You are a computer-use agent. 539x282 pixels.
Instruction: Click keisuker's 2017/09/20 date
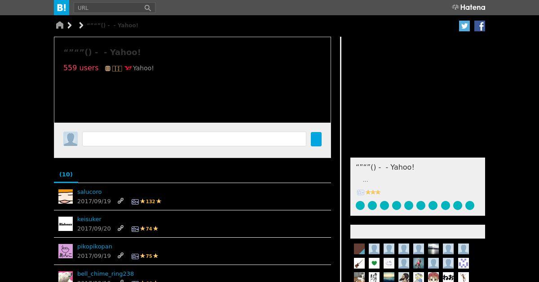[x=94, y=229]
